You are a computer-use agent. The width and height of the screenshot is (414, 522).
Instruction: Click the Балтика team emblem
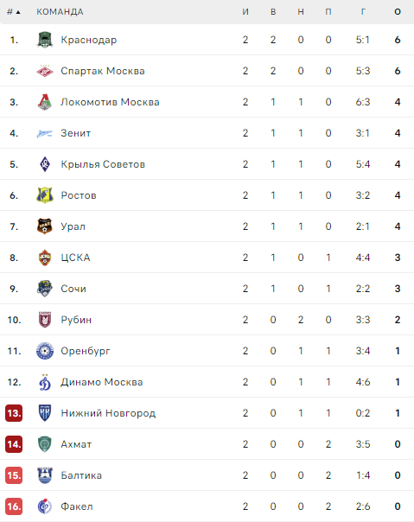click(x=45, y=475)
